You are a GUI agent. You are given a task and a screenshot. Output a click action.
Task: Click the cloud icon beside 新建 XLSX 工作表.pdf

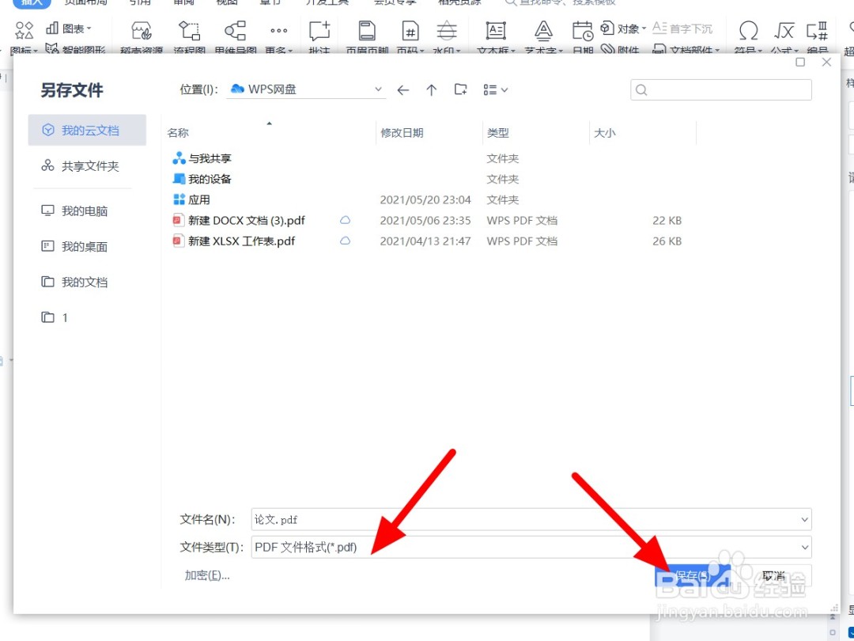coord(345,241)
